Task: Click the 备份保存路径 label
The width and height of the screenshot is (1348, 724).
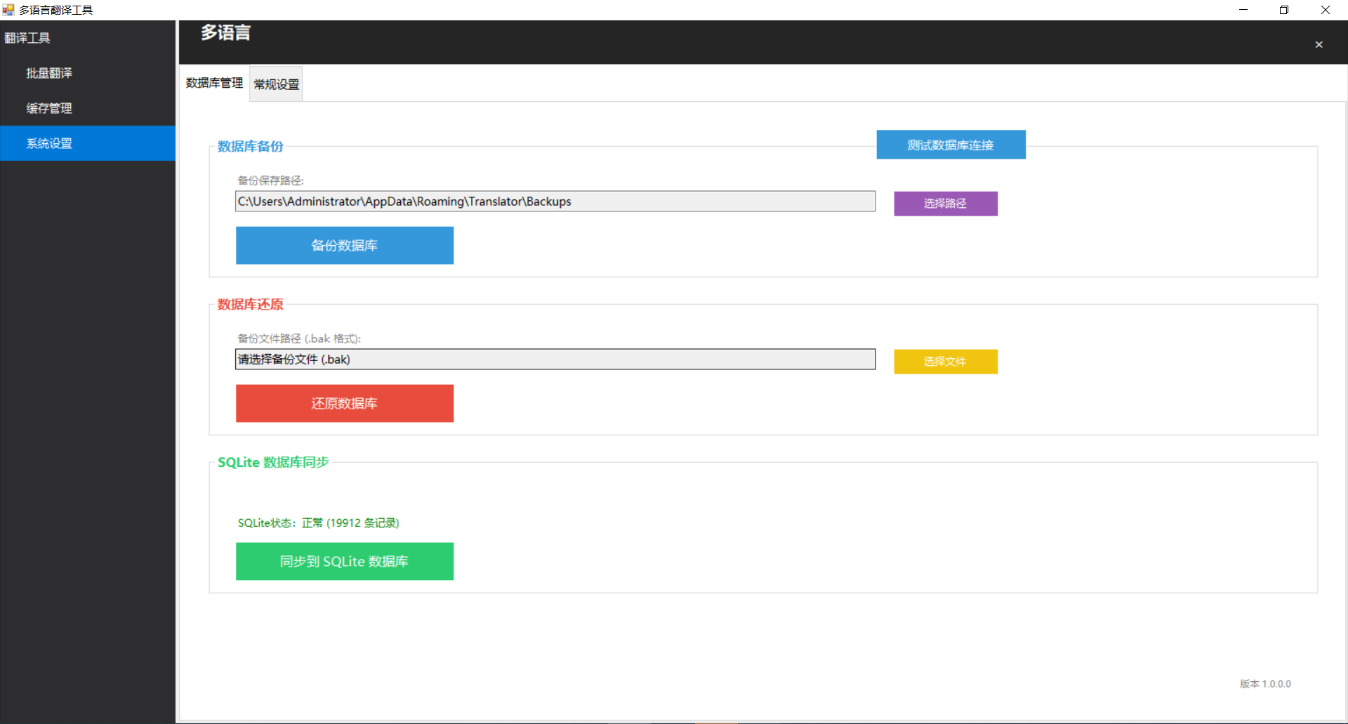Action: [270, 180]
